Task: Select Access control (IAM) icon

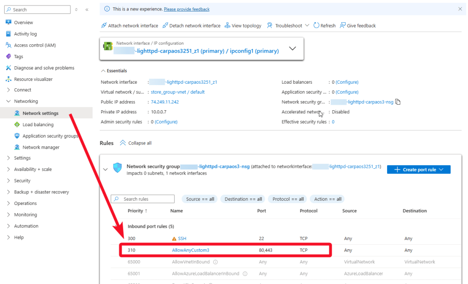Action: tap(8, 45)
